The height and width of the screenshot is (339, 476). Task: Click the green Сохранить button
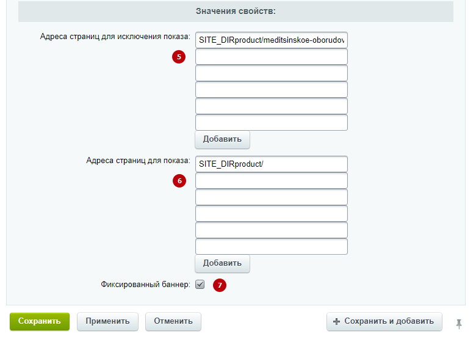point(40,321)
